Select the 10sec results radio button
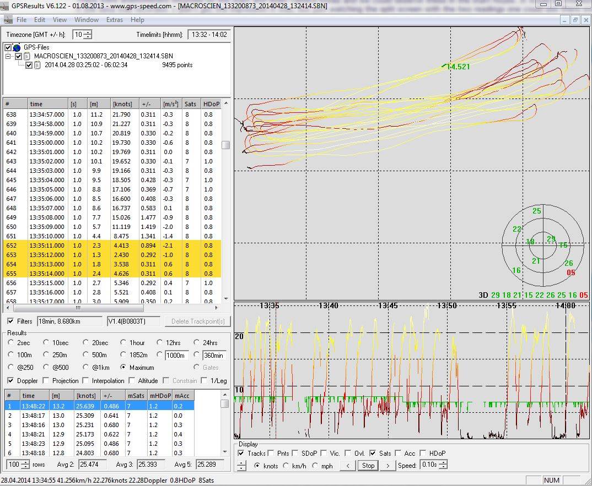The height and width of the screenshot is (486, 592). pos(46,343)
